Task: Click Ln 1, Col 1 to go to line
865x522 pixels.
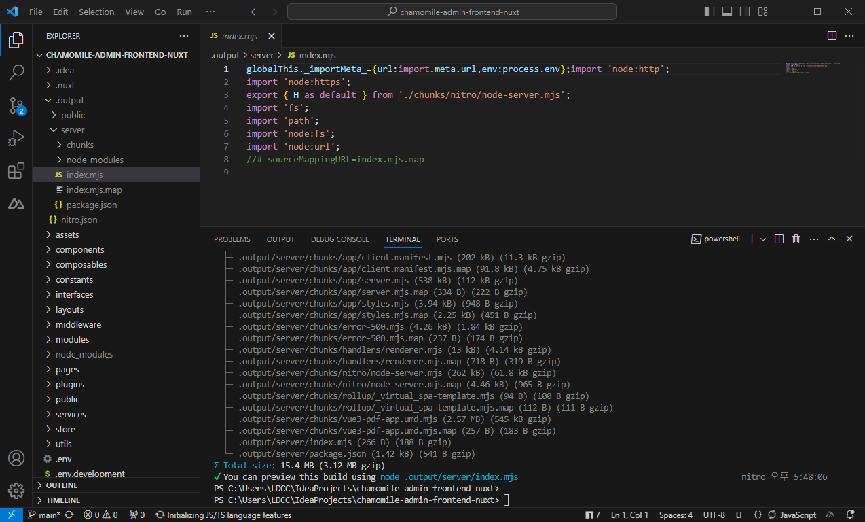Action: [x=629, y=515]
